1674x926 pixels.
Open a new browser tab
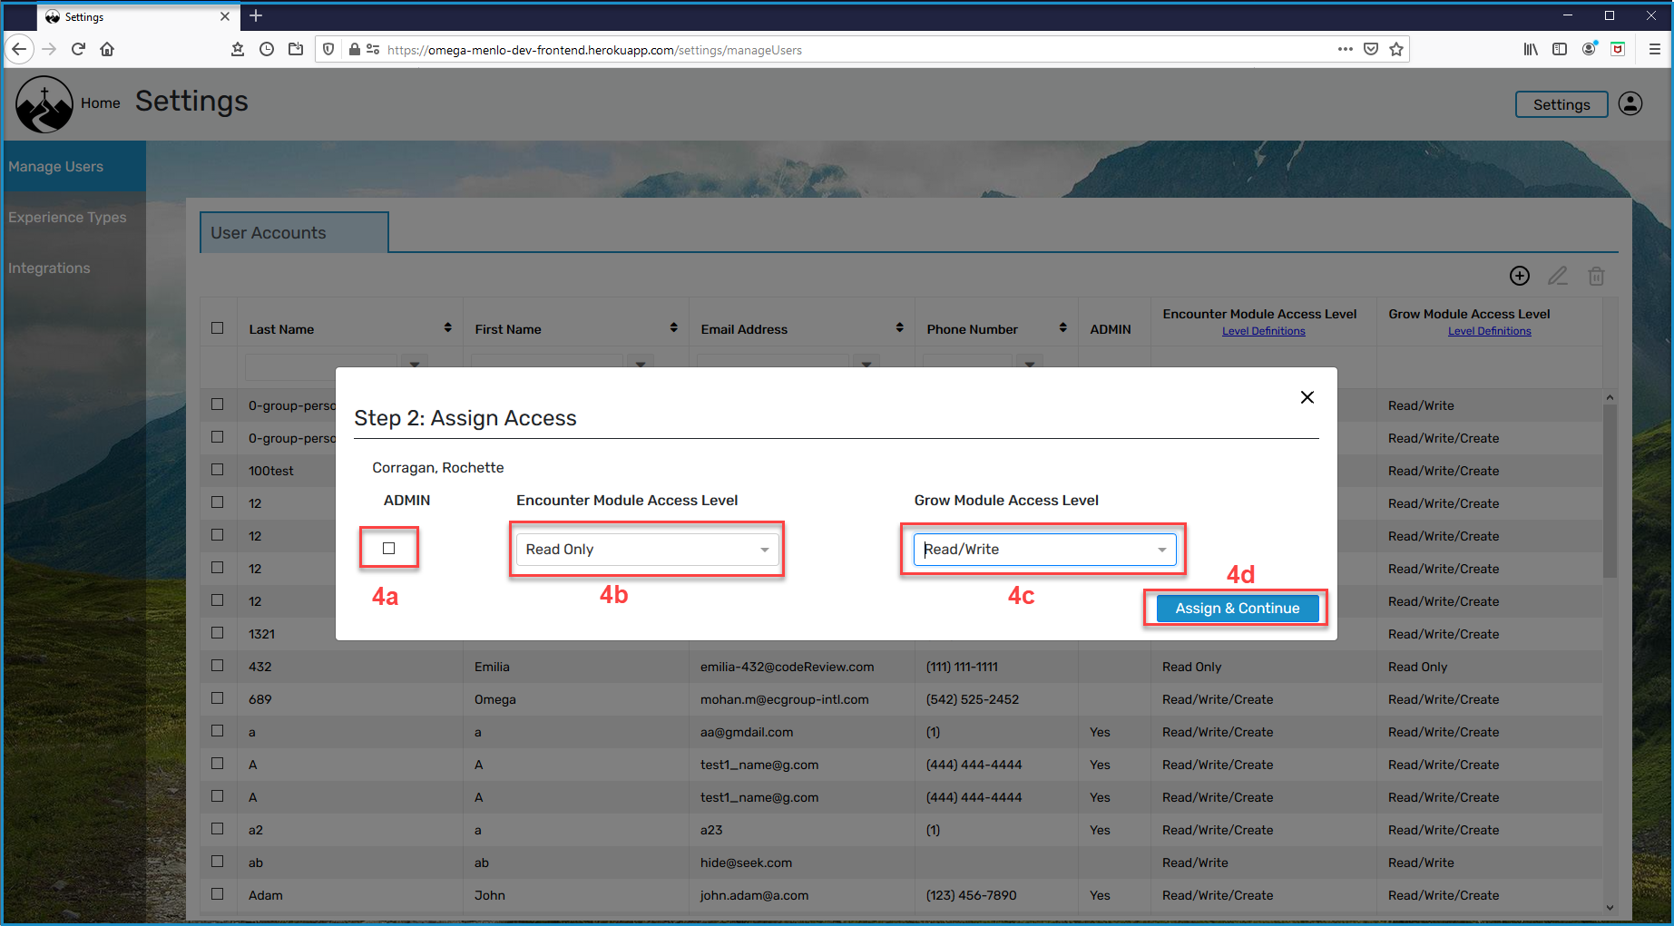[256, 15]
